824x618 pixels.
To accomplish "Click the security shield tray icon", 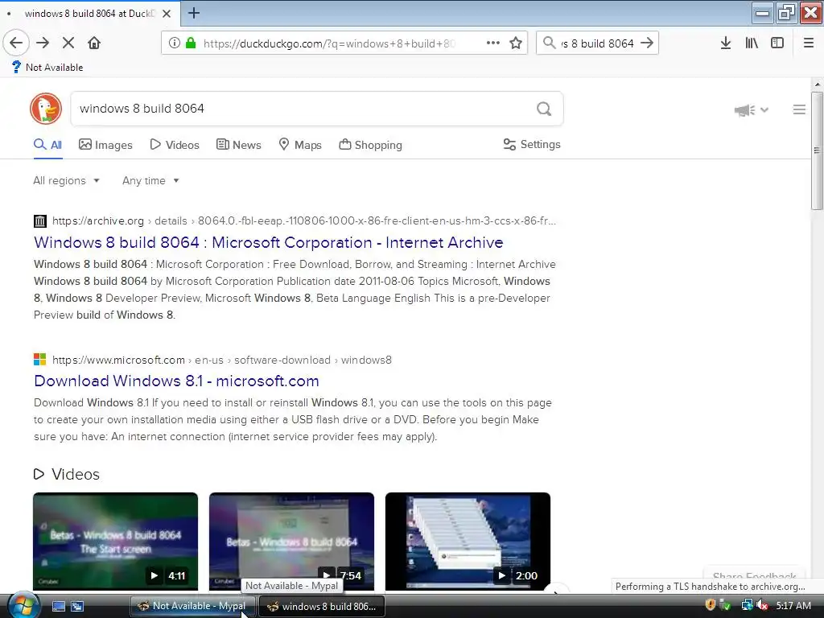I will point(710,605).
